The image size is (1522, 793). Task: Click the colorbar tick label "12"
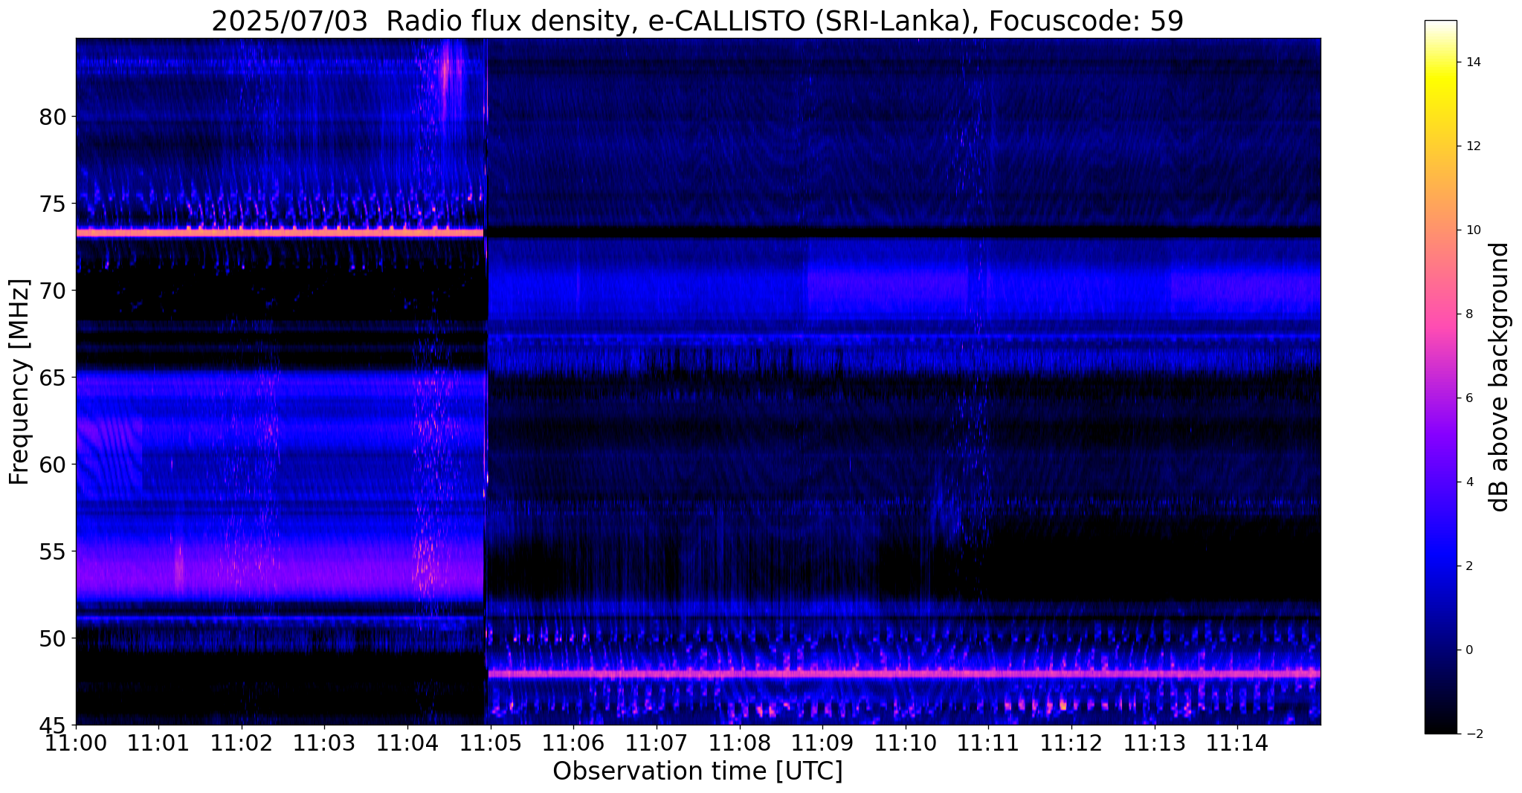(1472, 146)
